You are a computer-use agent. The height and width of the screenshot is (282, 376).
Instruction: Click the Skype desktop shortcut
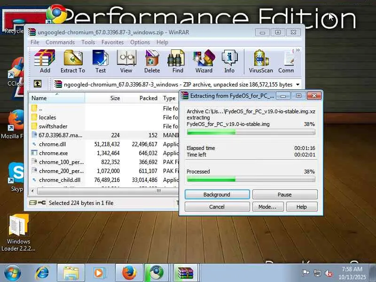16,178
